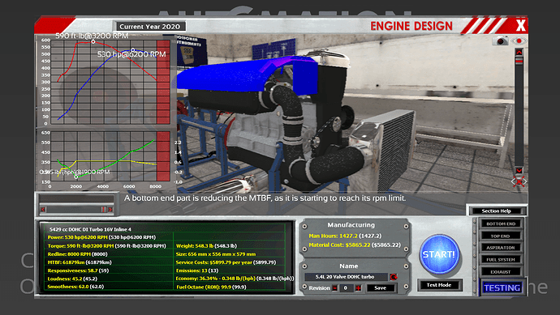The width and height of the screenshot is (560, 315).
Task: Click the horizontal slider handle
Action: (103, 210)
